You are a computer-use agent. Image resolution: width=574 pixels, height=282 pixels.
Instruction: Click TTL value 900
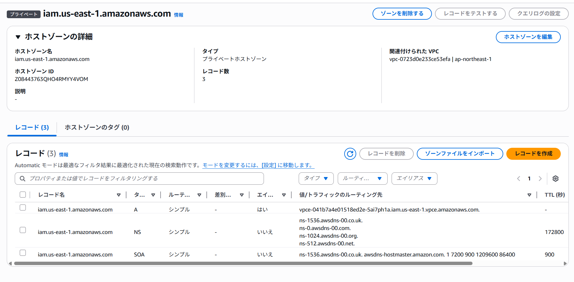(549, 255)
